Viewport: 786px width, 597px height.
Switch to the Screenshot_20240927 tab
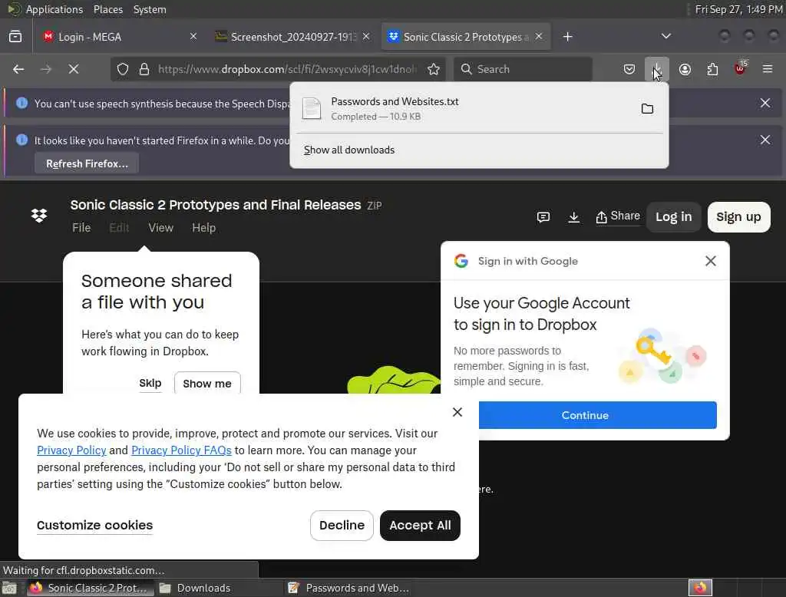pos(293,37)
